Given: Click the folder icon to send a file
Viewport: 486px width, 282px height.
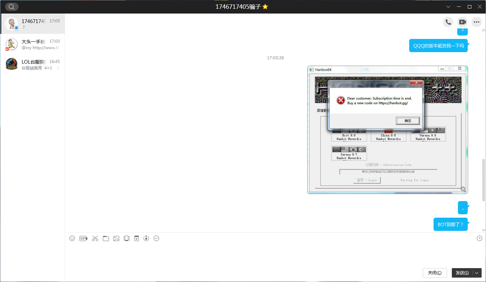Looking at the screenshot, I should pos(106,238).
